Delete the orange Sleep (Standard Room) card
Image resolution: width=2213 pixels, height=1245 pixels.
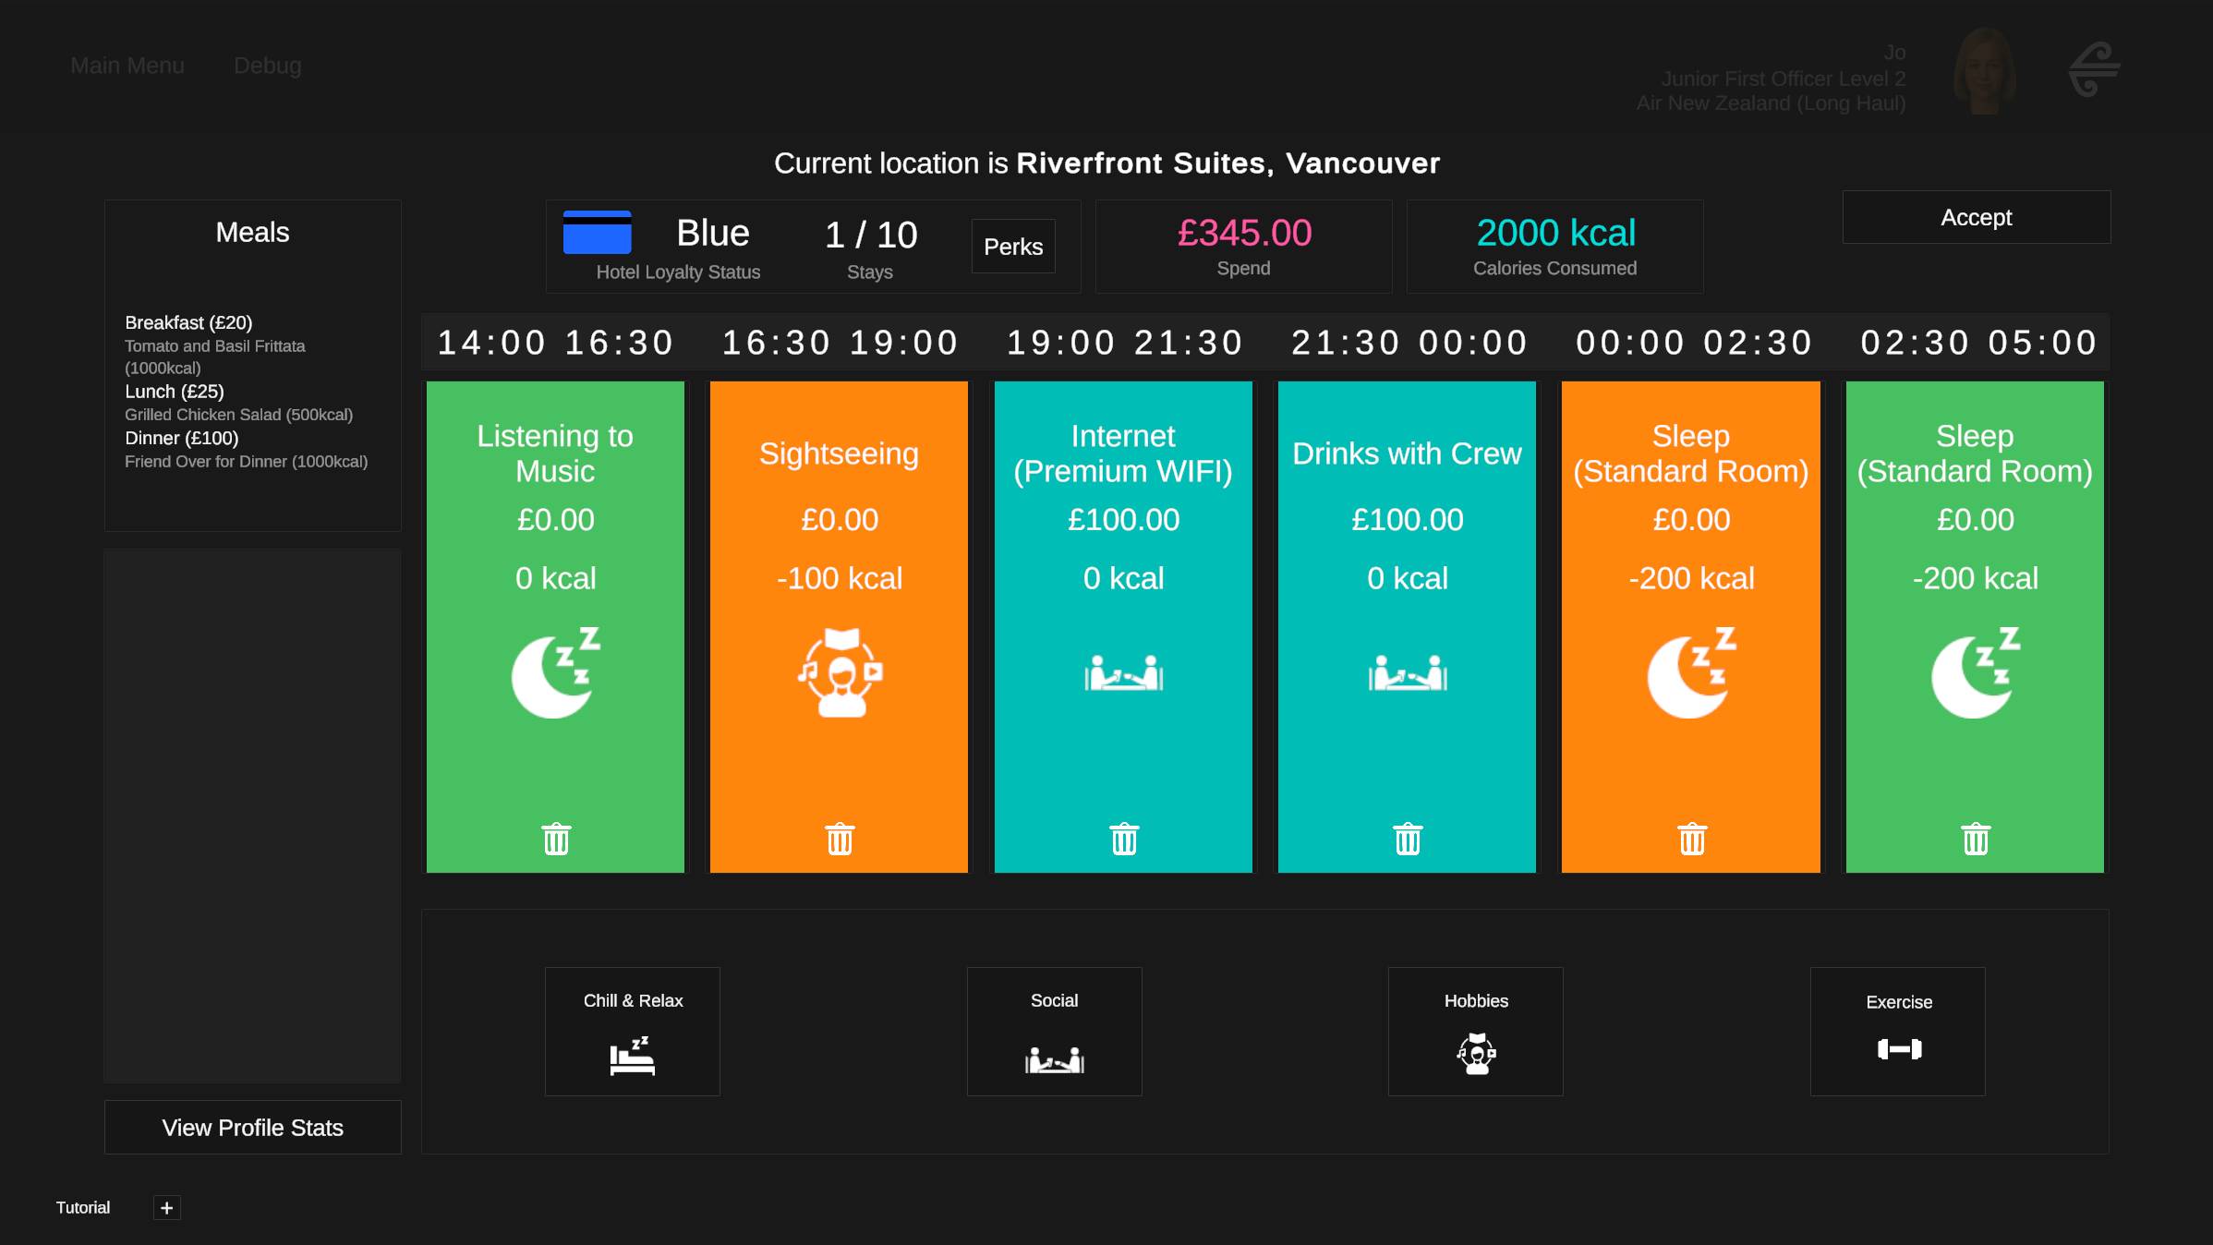tap(1692, 839)
